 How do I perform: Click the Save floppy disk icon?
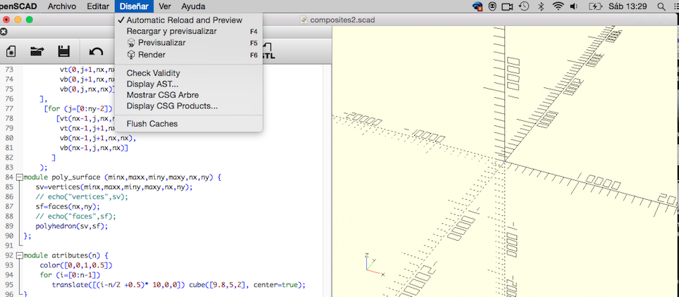coord(63,51)
